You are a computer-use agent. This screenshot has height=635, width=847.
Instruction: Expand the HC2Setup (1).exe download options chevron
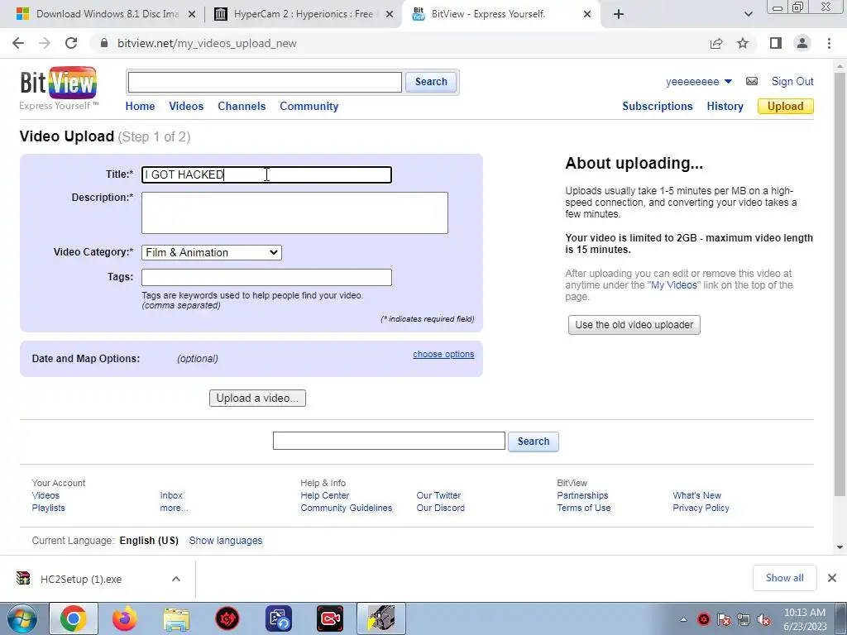(176, 579)
